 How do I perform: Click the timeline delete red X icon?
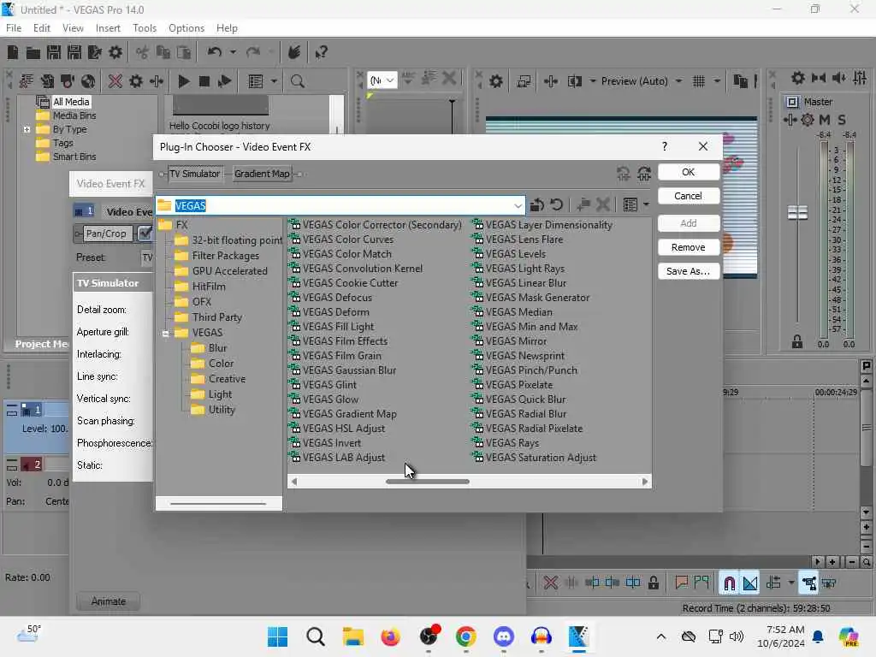[550, 583]
